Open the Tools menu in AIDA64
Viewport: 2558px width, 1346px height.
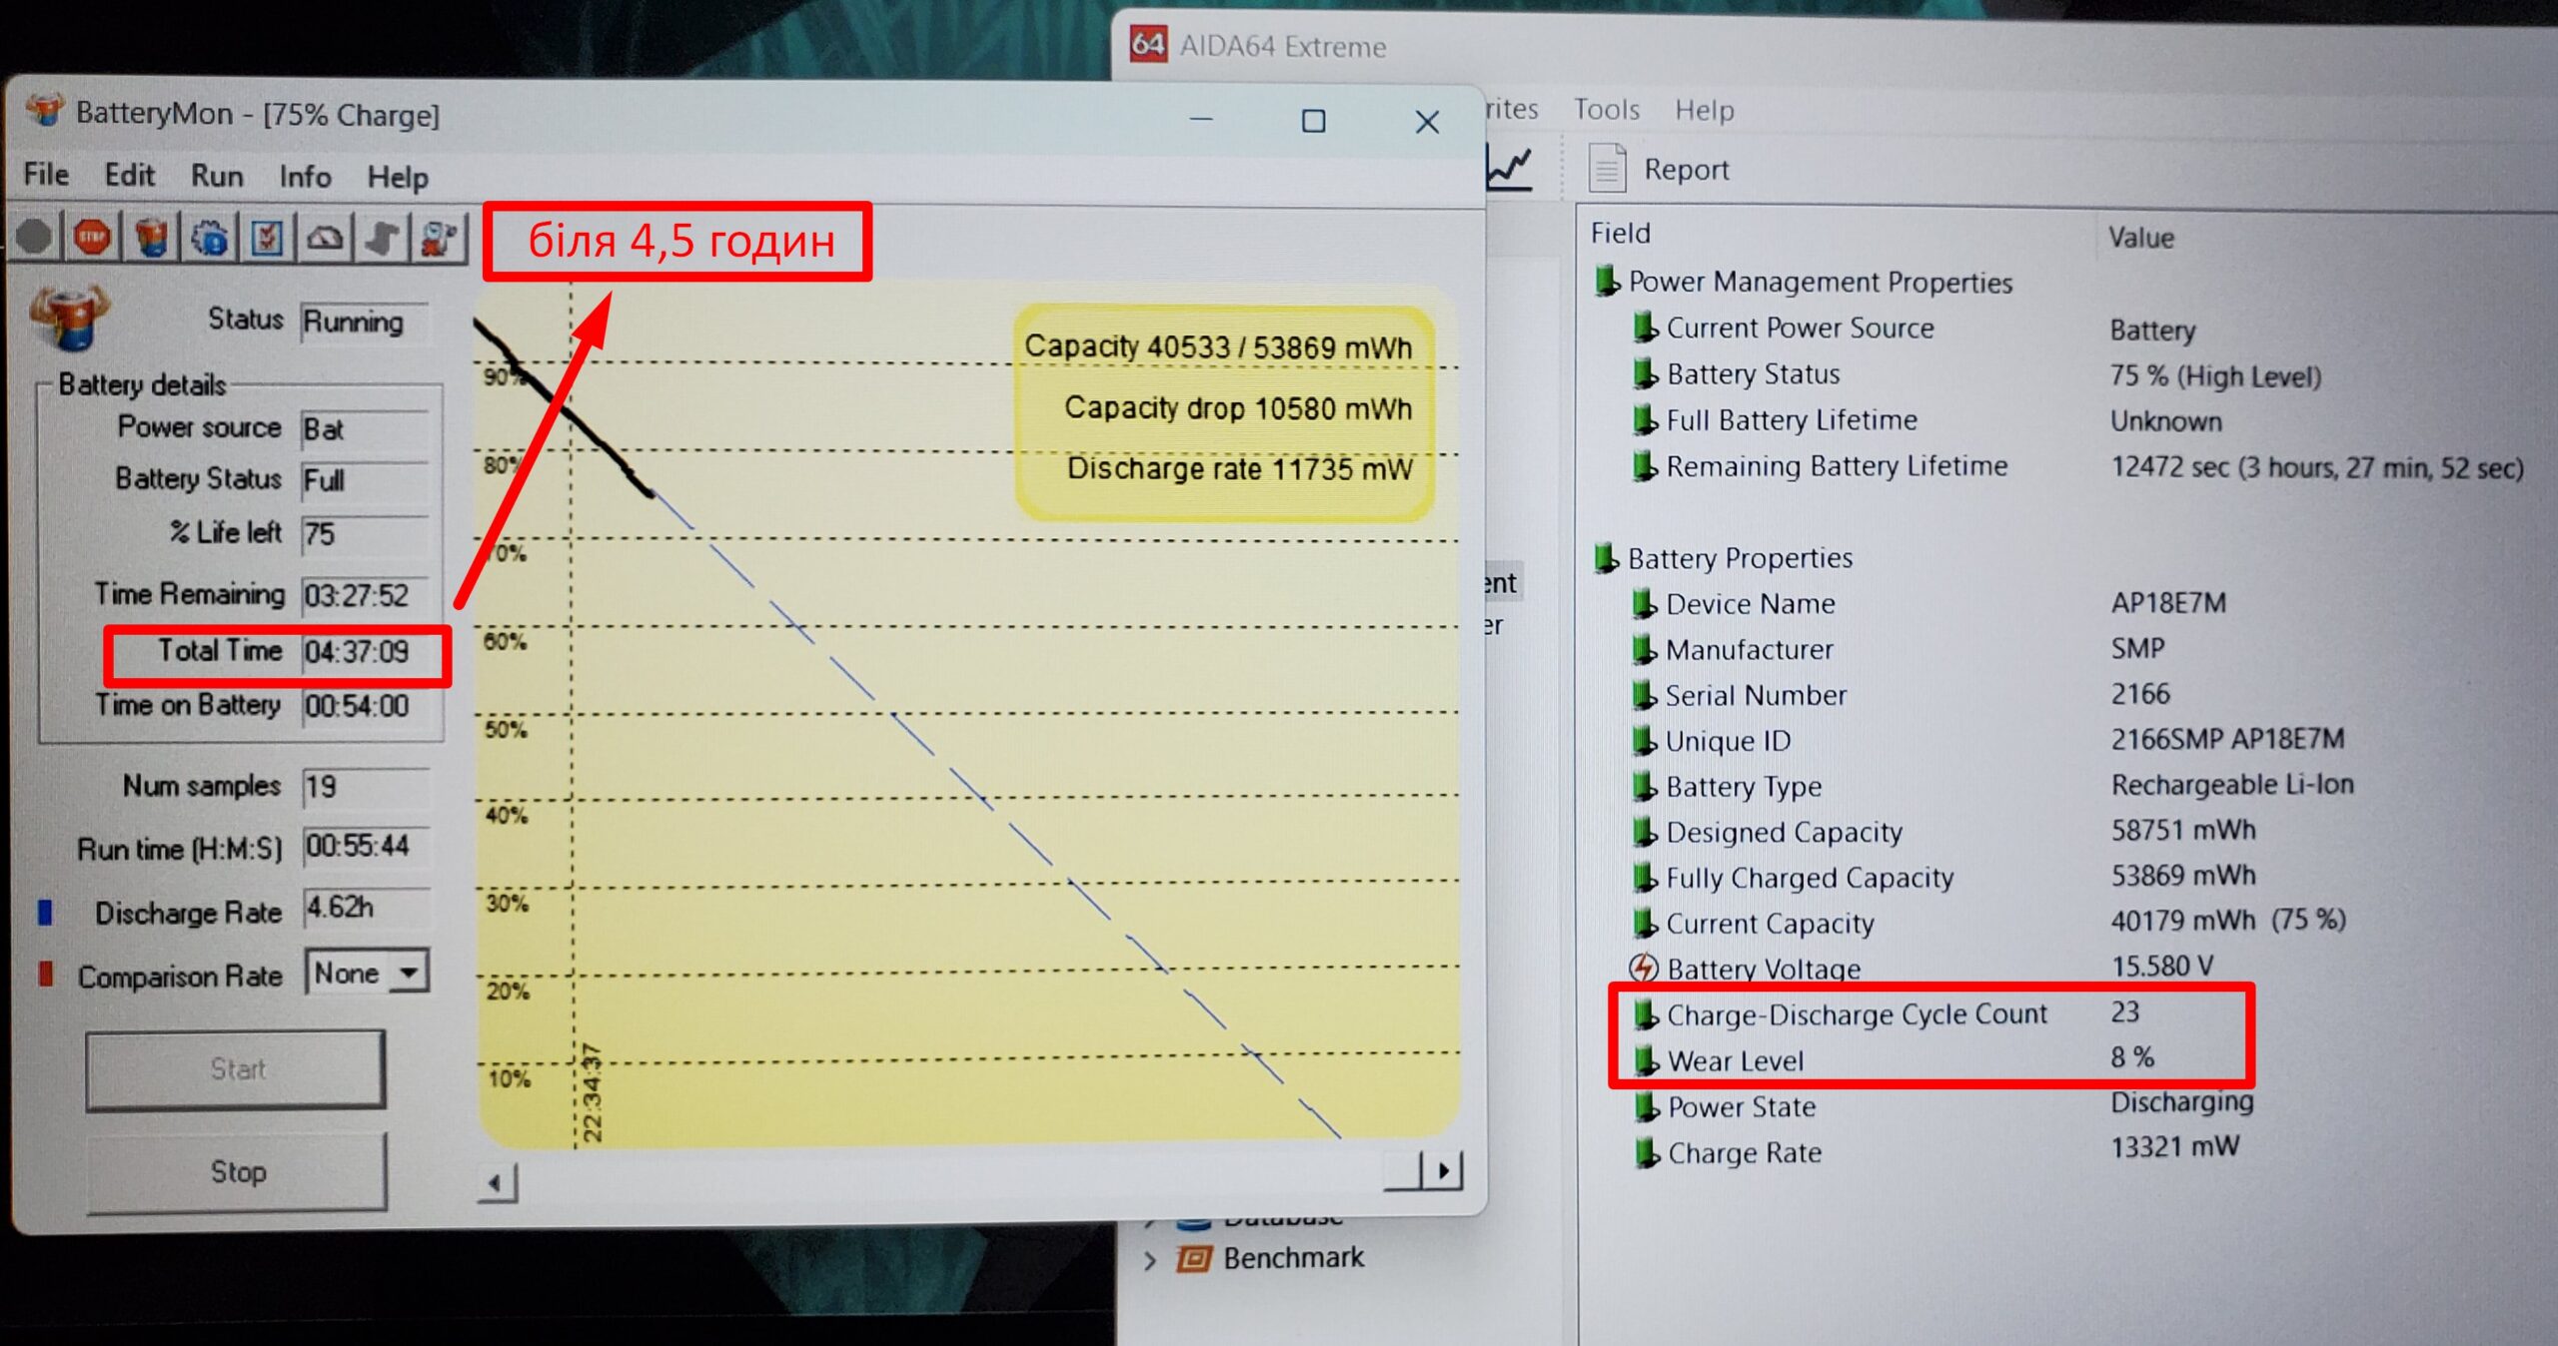(1606, 109)
